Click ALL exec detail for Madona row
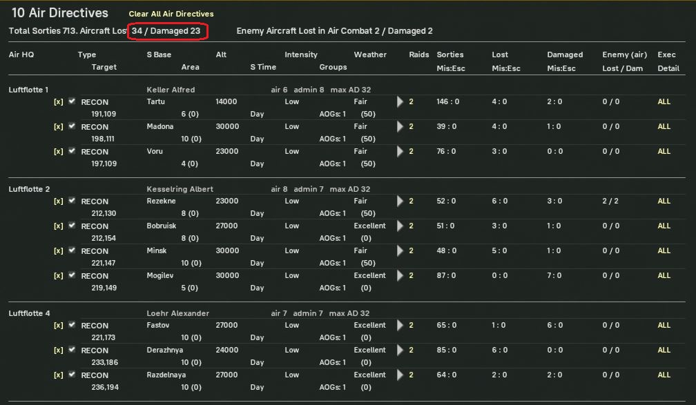Screen dimensions: 696x405 click(x=664, y=127)
